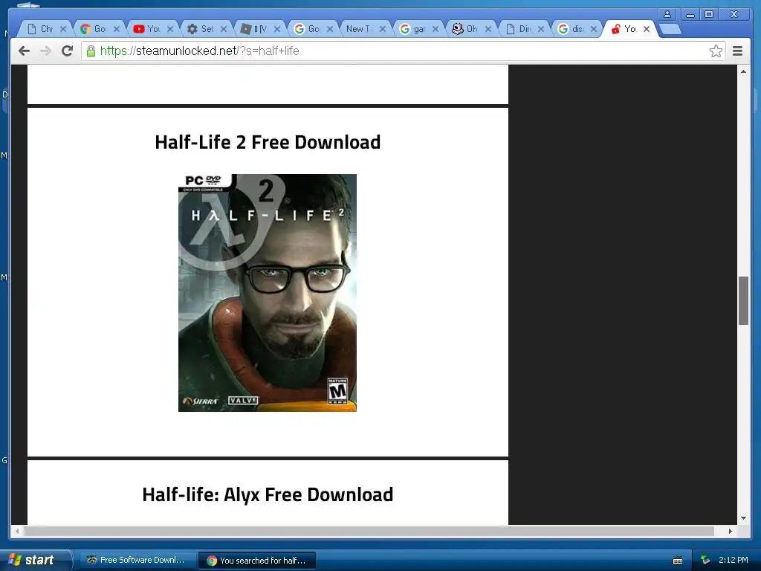
Task: Switch to the 'New T' tab
Action: (364, 29)
